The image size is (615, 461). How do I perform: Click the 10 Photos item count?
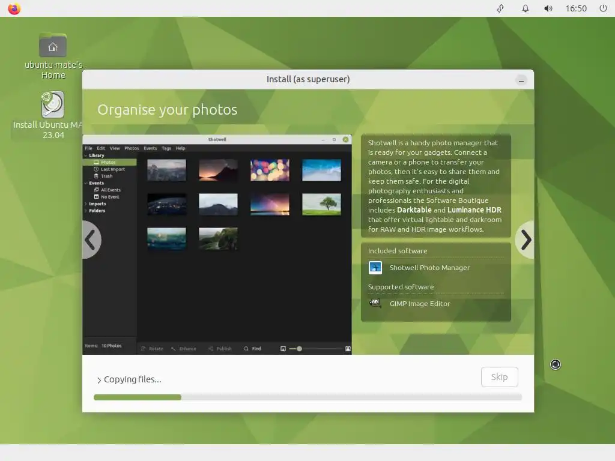coord(111,346)
